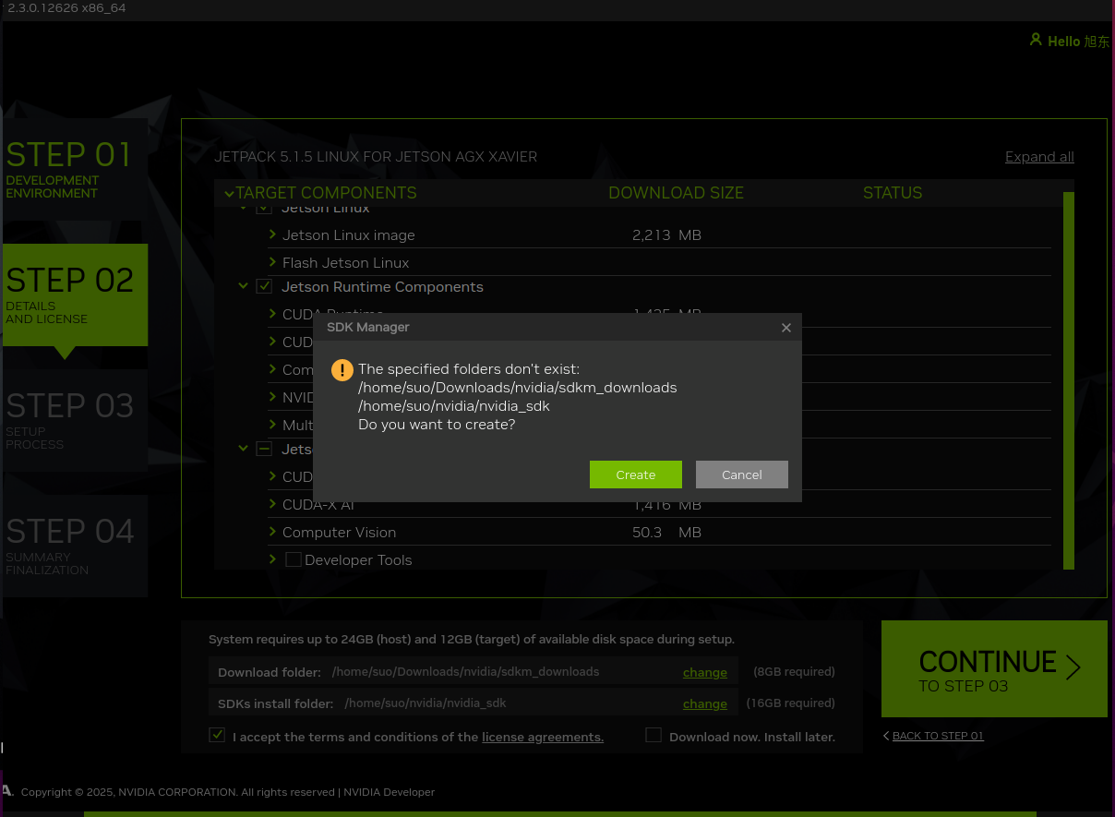Toggle the partially checked Jetson SDK checkbox
The height and width of the screenshot is (817, 1115).
click(x=264, y=449)
